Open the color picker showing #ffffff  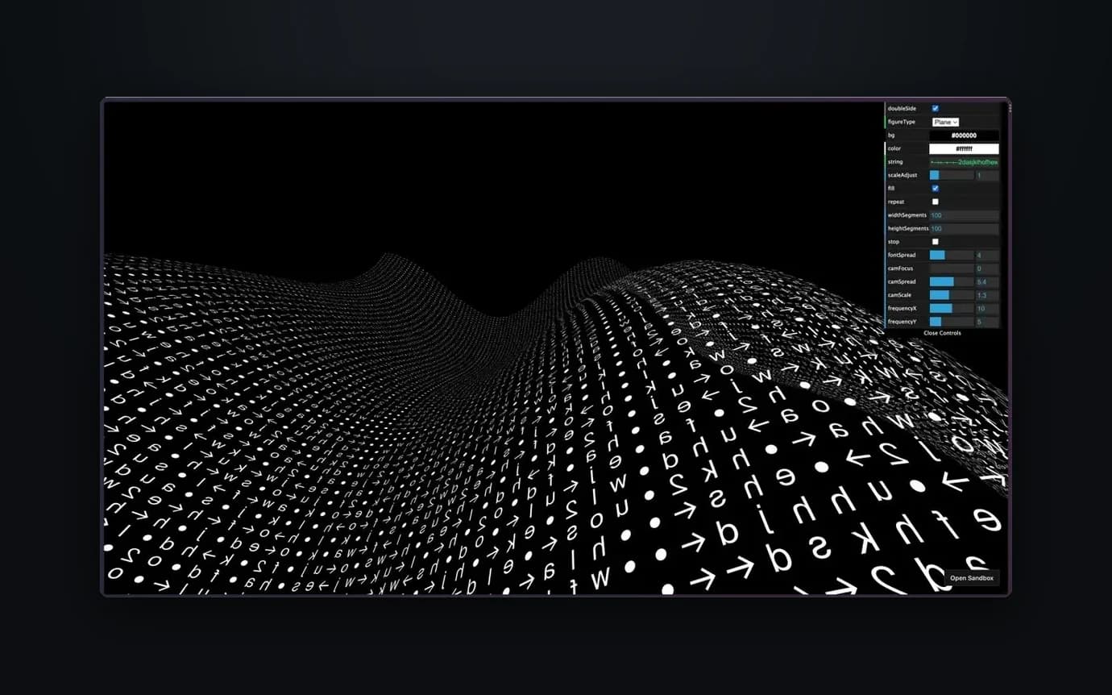(x=964, y=148)
